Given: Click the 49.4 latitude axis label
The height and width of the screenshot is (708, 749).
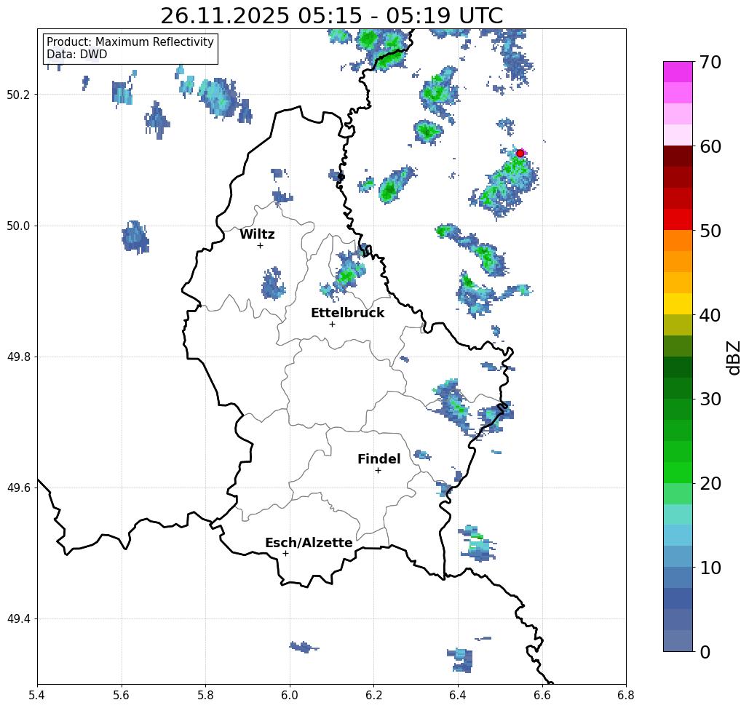Looking at the screenshot, I should [x=18, y=619].
